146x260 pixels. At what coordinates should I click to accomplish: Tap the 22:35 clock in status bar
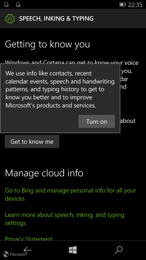[135, 5]
